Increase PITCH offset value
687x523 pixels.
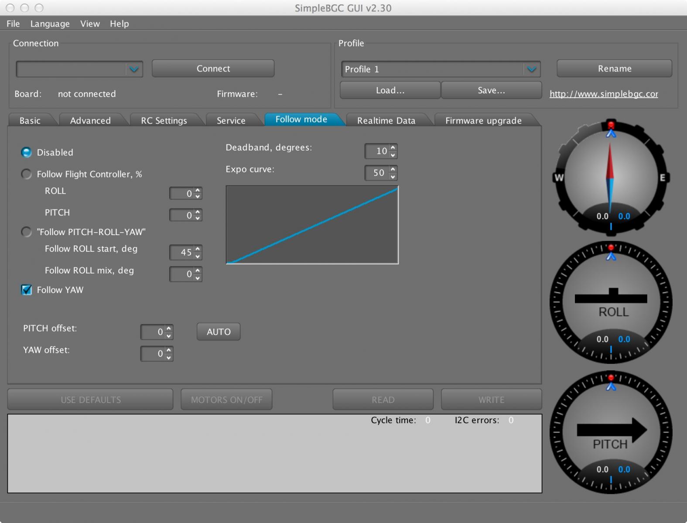click(169, 328)
